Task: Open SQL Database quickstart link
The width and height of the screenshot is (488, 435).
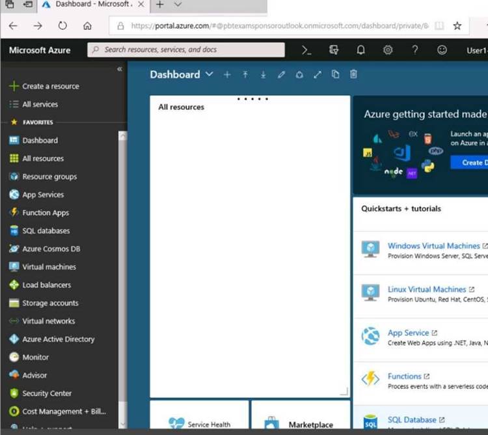Action: [x=412, y=420]
